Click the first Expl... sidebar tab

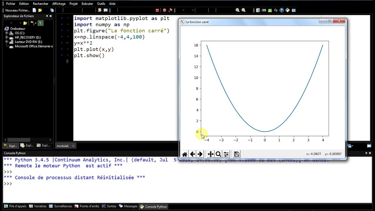(x=10, y=145)
